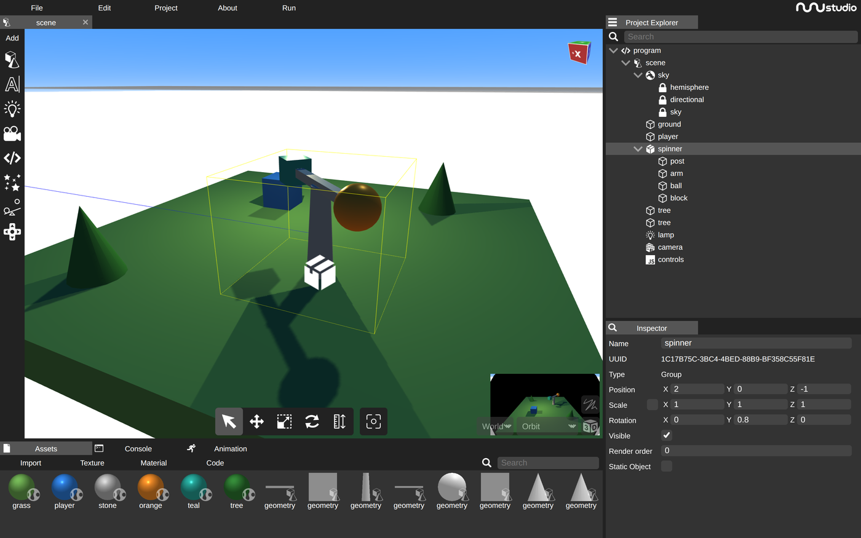
Task: Click the JS icon beside controls
Action: coord(650,259)
